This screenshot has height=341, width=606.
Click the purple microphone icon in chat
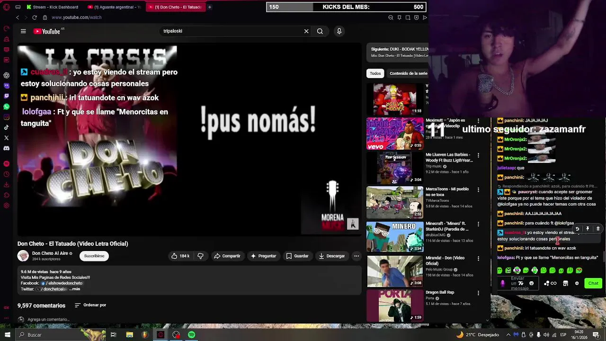tap(503, 283)
